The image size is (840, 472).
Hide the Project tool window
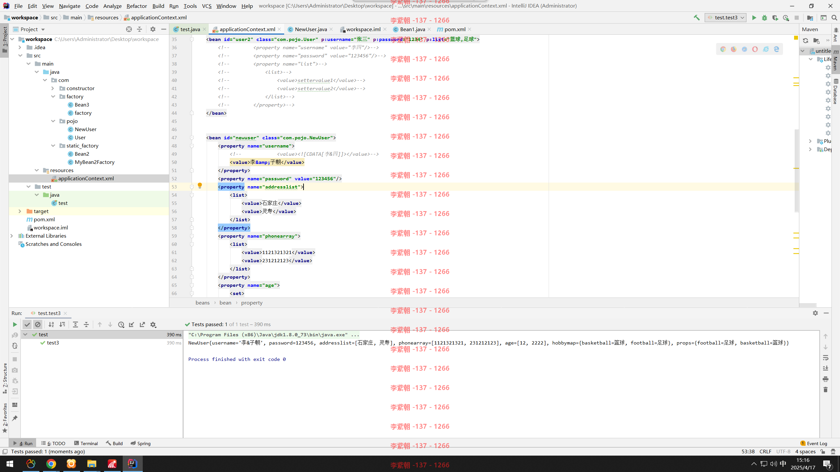point(163,29)
